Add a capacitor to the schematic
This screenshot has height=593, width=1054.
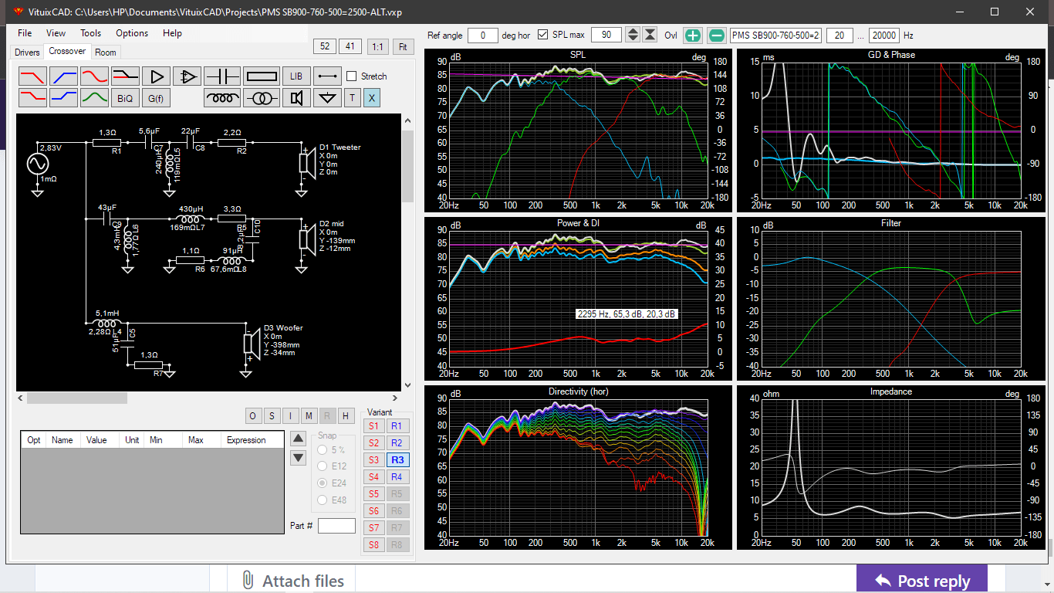click(x=223, y=76)
